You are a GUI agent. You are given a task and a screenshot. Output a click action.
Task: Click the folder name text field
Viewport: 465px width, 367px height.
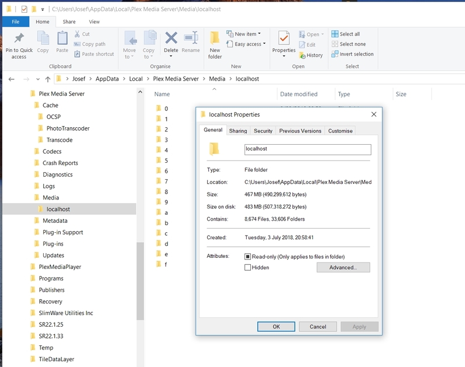pyautogui.click(x=307, y=149)
